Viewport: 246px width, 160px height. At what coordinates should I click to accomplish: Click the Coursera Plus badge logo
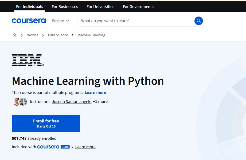pyautogui.click(x=53, y=147)
